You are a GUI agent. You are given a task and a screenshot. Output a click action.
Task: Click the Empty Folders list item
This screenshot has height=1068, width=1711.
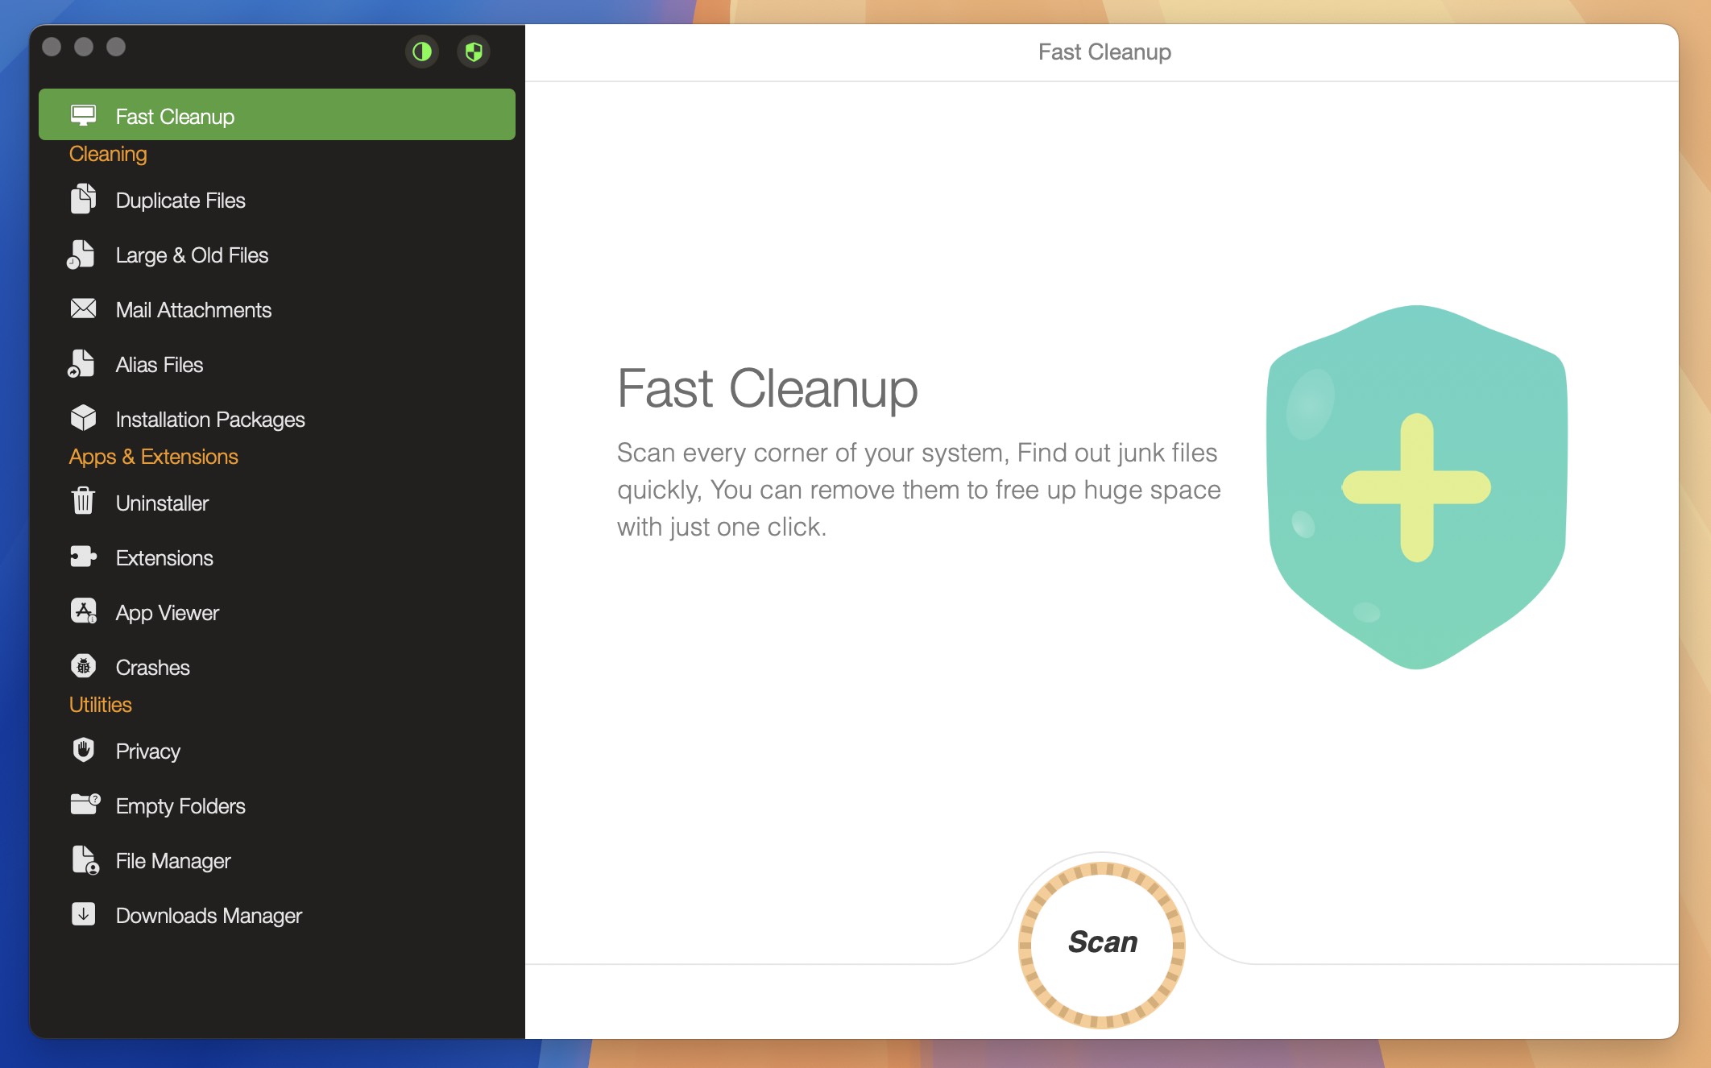[180, 806]
